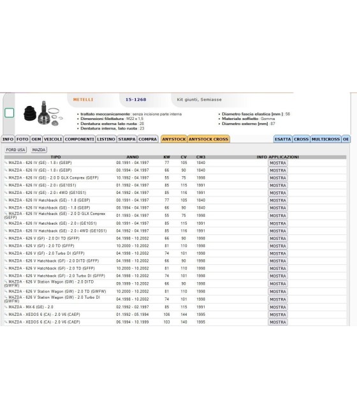Viewport: 357px width, 418px height.
Task: Click magnifier icon beside 626 IV (GE) 1.8i 77 kW
Action: (6, 162)
